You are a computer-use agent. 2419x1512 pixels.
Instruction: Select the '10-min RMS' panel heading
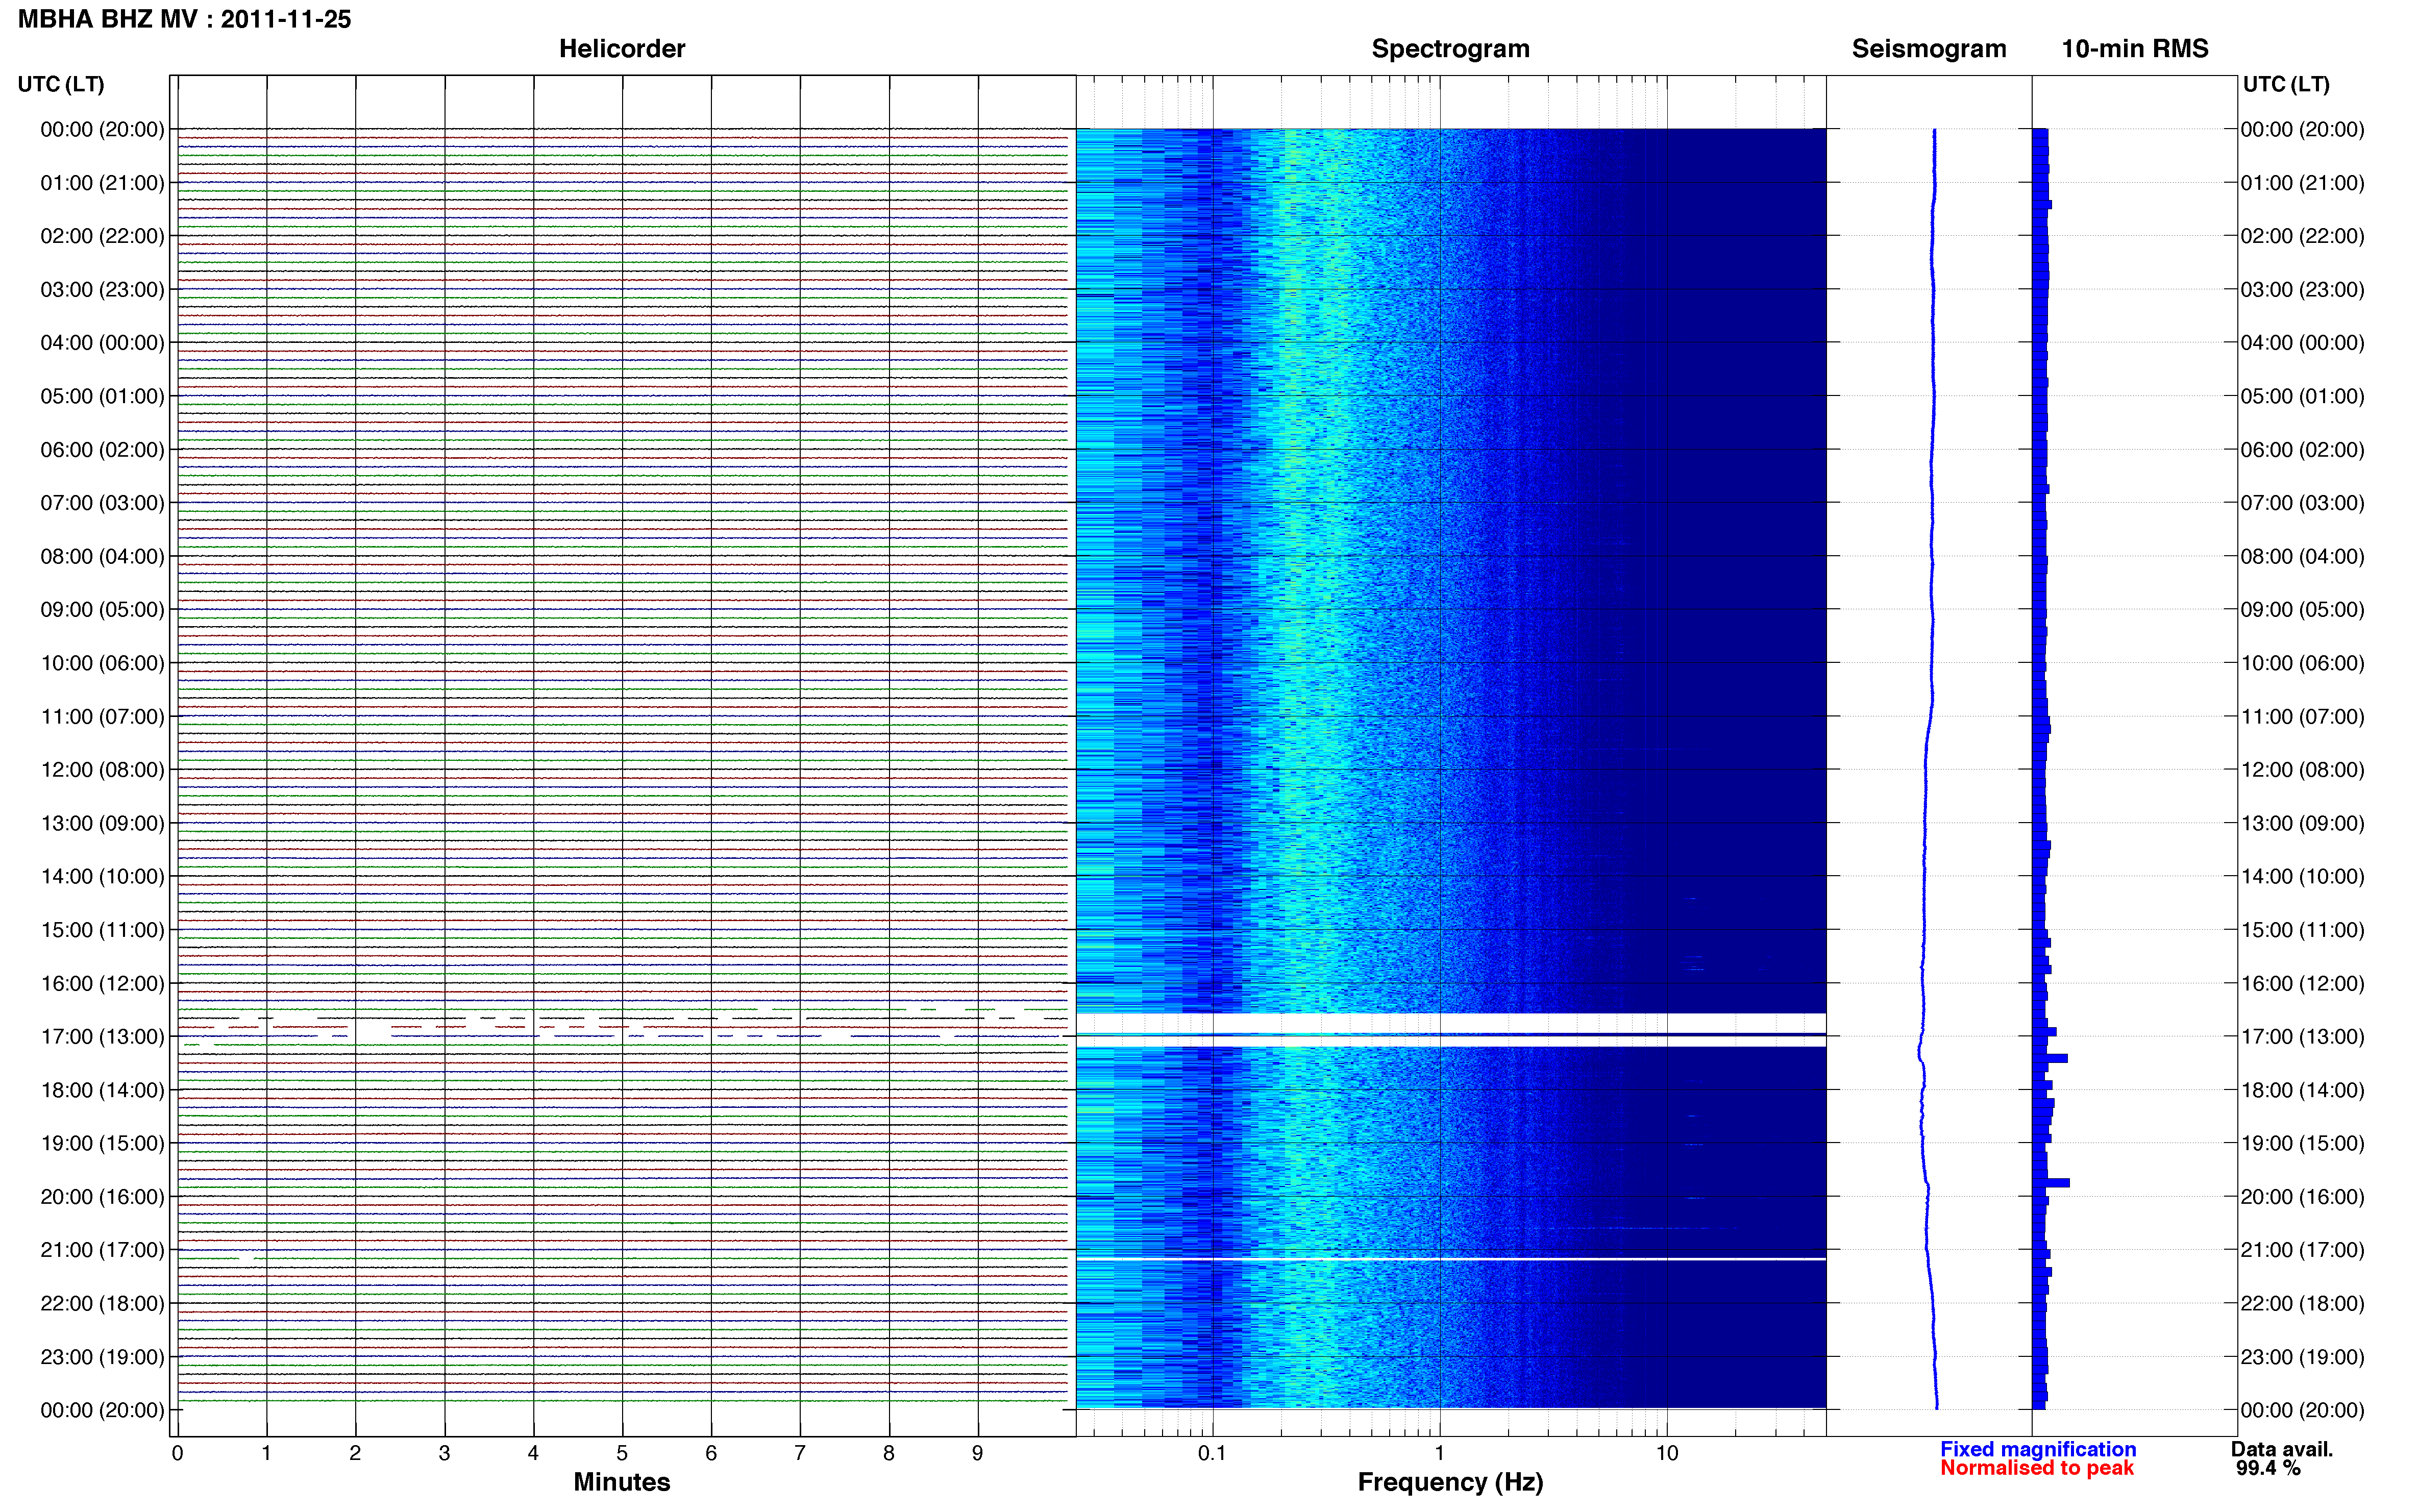[x=2134, y=49]
